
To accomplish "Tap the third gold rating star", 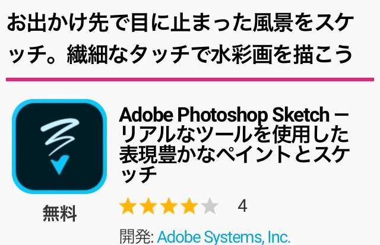I will coord(169,206).
